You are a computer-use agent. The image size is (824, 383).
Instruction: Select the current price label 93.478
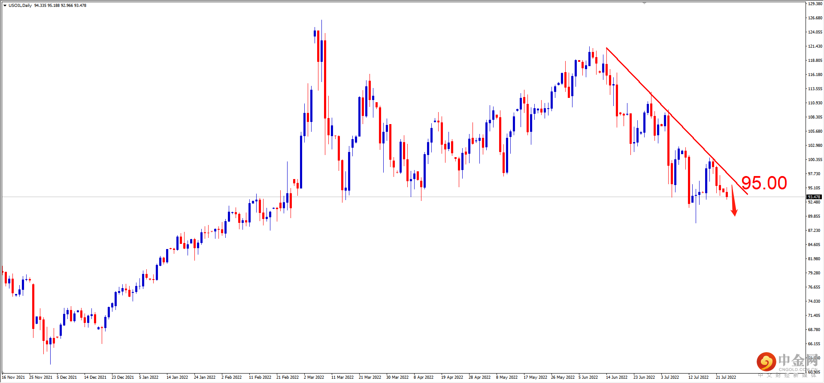pyautogui.click(x=814, y=197)
